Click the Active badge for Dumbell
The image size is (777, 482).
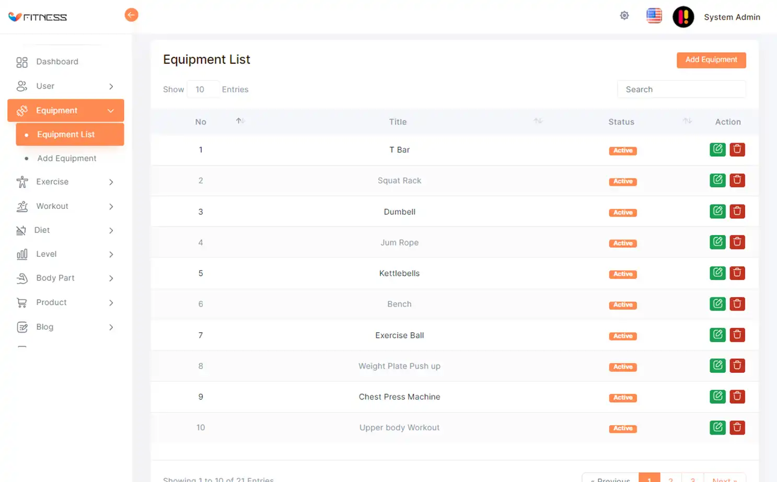tap(622, 213)
